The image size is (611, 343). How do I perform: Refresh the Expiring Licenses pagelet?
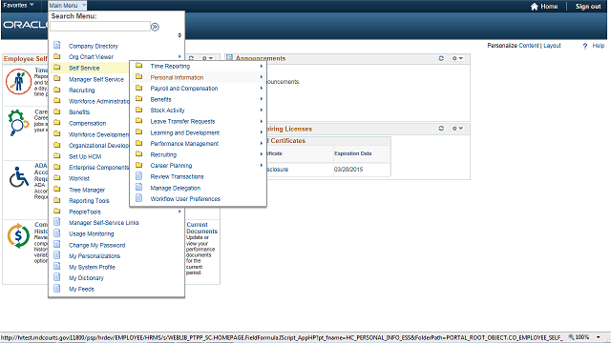(x=441, y=129)
